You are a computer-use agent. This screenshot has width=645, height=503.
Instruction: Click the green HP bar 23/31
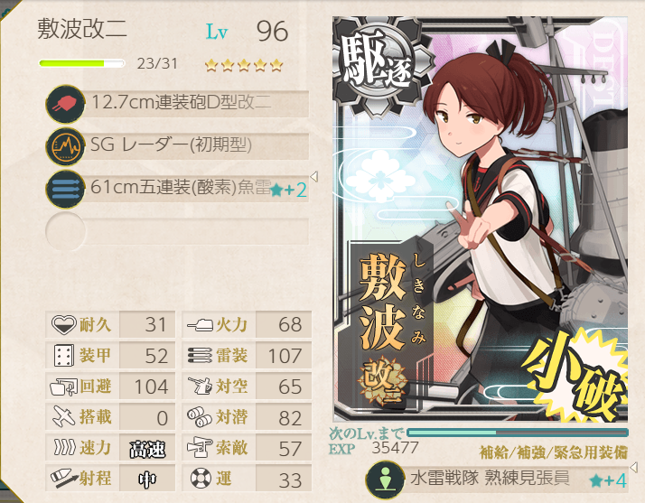82,63
